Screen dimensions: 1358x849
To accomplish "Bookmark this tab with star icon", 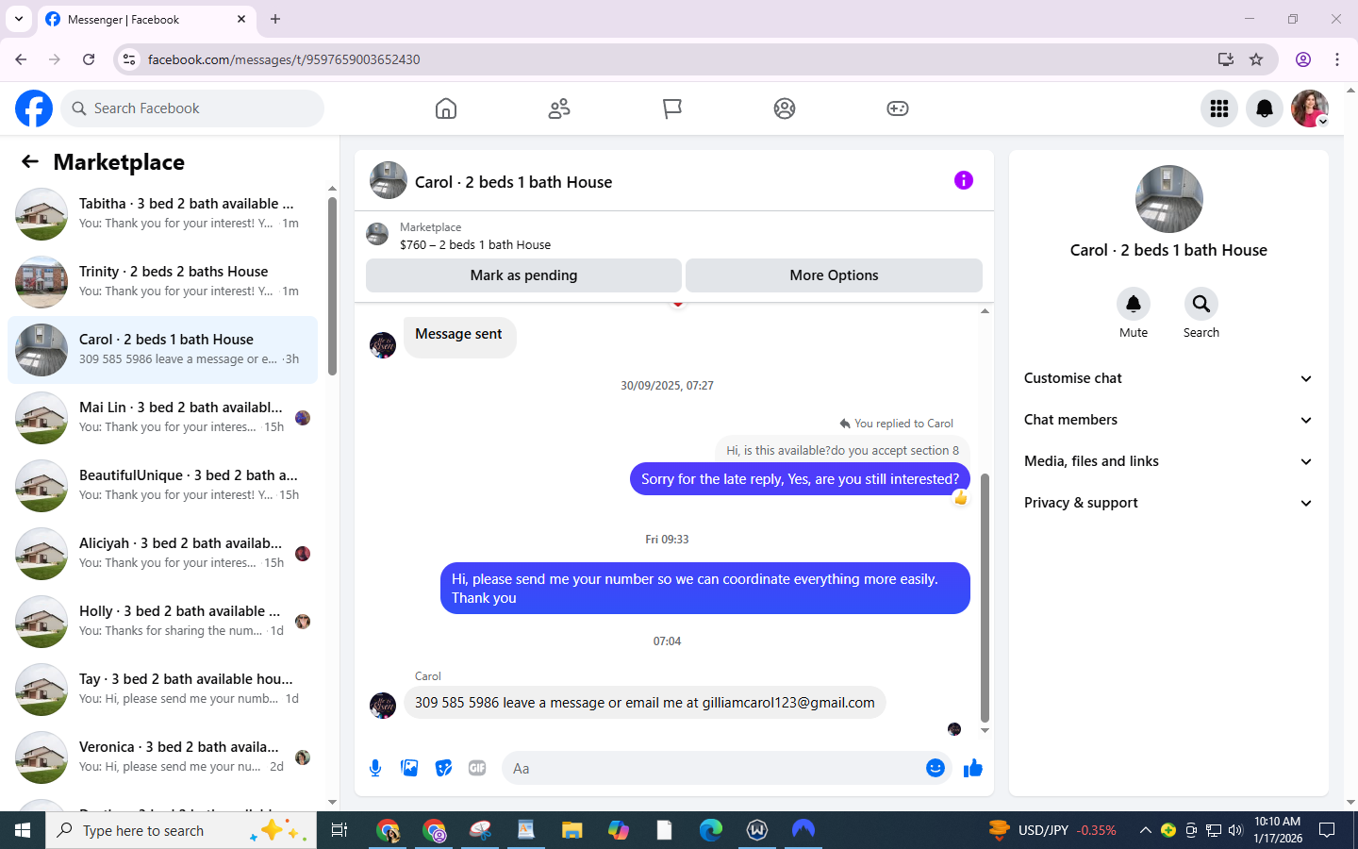I will (x=1256, y=59).
